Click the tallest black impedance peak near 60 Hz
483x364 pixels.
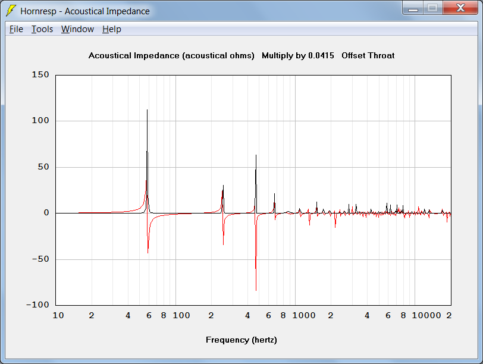pos(148,110)
